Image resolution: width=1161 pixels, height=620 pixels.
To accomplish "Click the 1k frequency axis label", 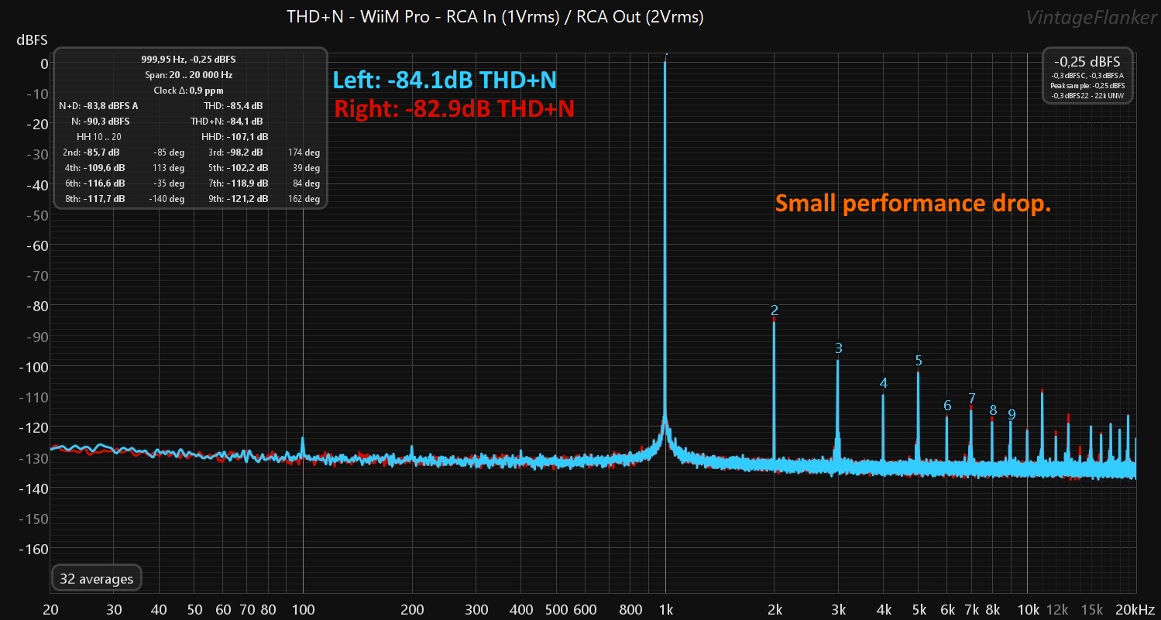I will [x=665, y=608].
